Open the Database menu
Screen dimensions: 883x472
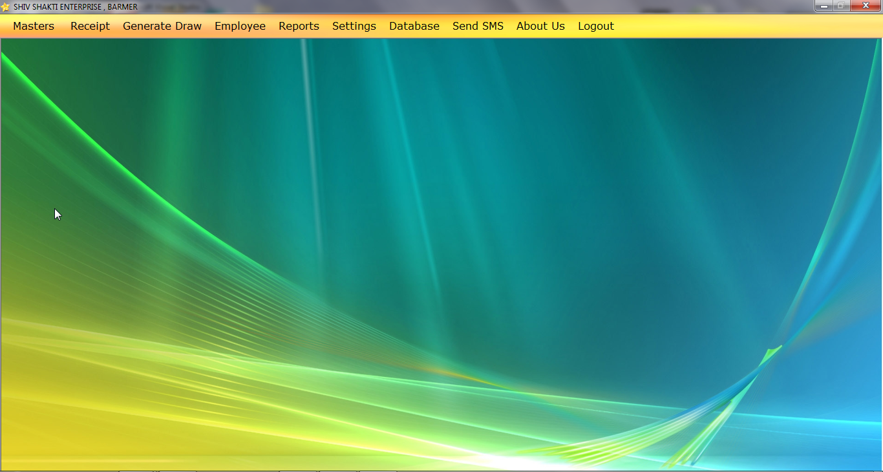tap(414, 26)
